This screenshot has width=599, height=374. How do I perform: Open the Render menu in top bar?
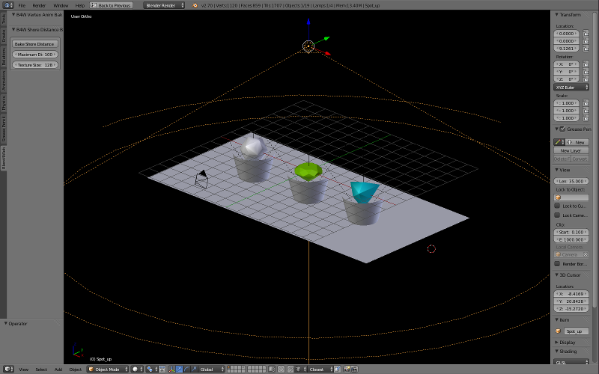(39, 5)
